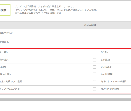Select the セキュリティパッチ違反 checkbox
Screen dimensions: 131x111
pyautogui.click(x=95, y=82)
